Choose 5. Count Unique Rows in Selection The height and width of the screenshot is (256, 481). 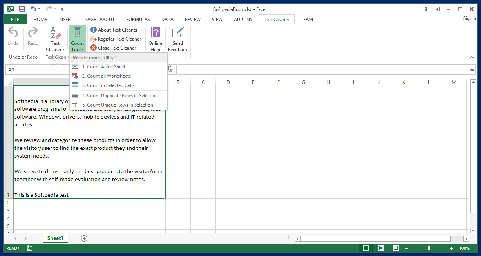click(118, 105)
